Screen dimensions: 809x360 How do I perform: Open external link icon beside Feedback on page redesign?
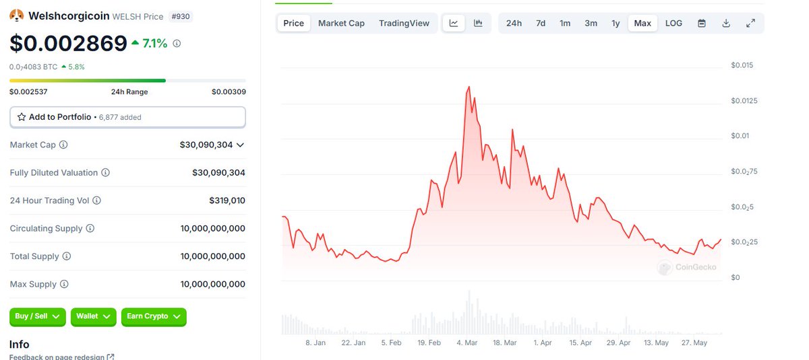point(111,357)
